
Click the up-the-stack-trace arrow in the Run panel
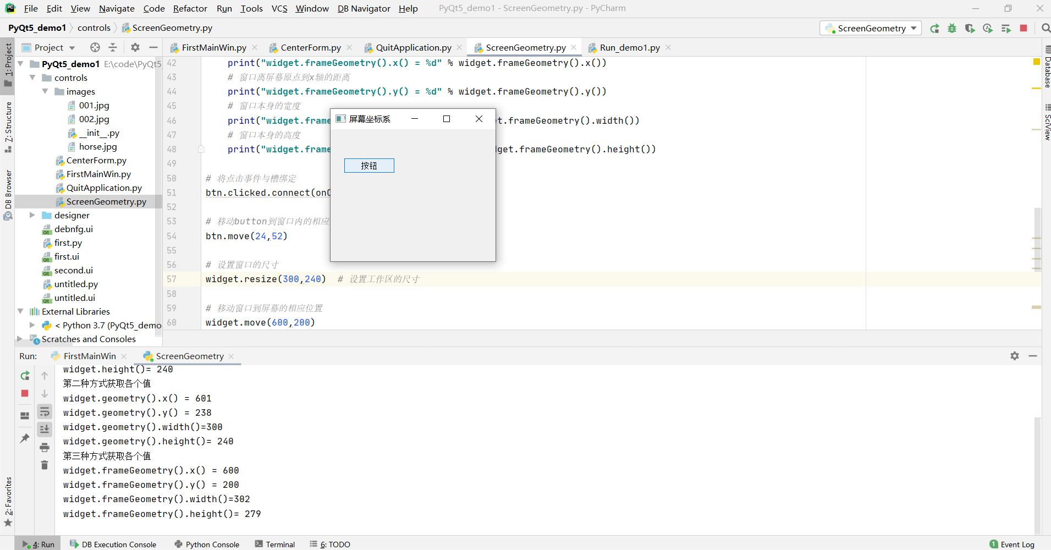coord(45,376)
